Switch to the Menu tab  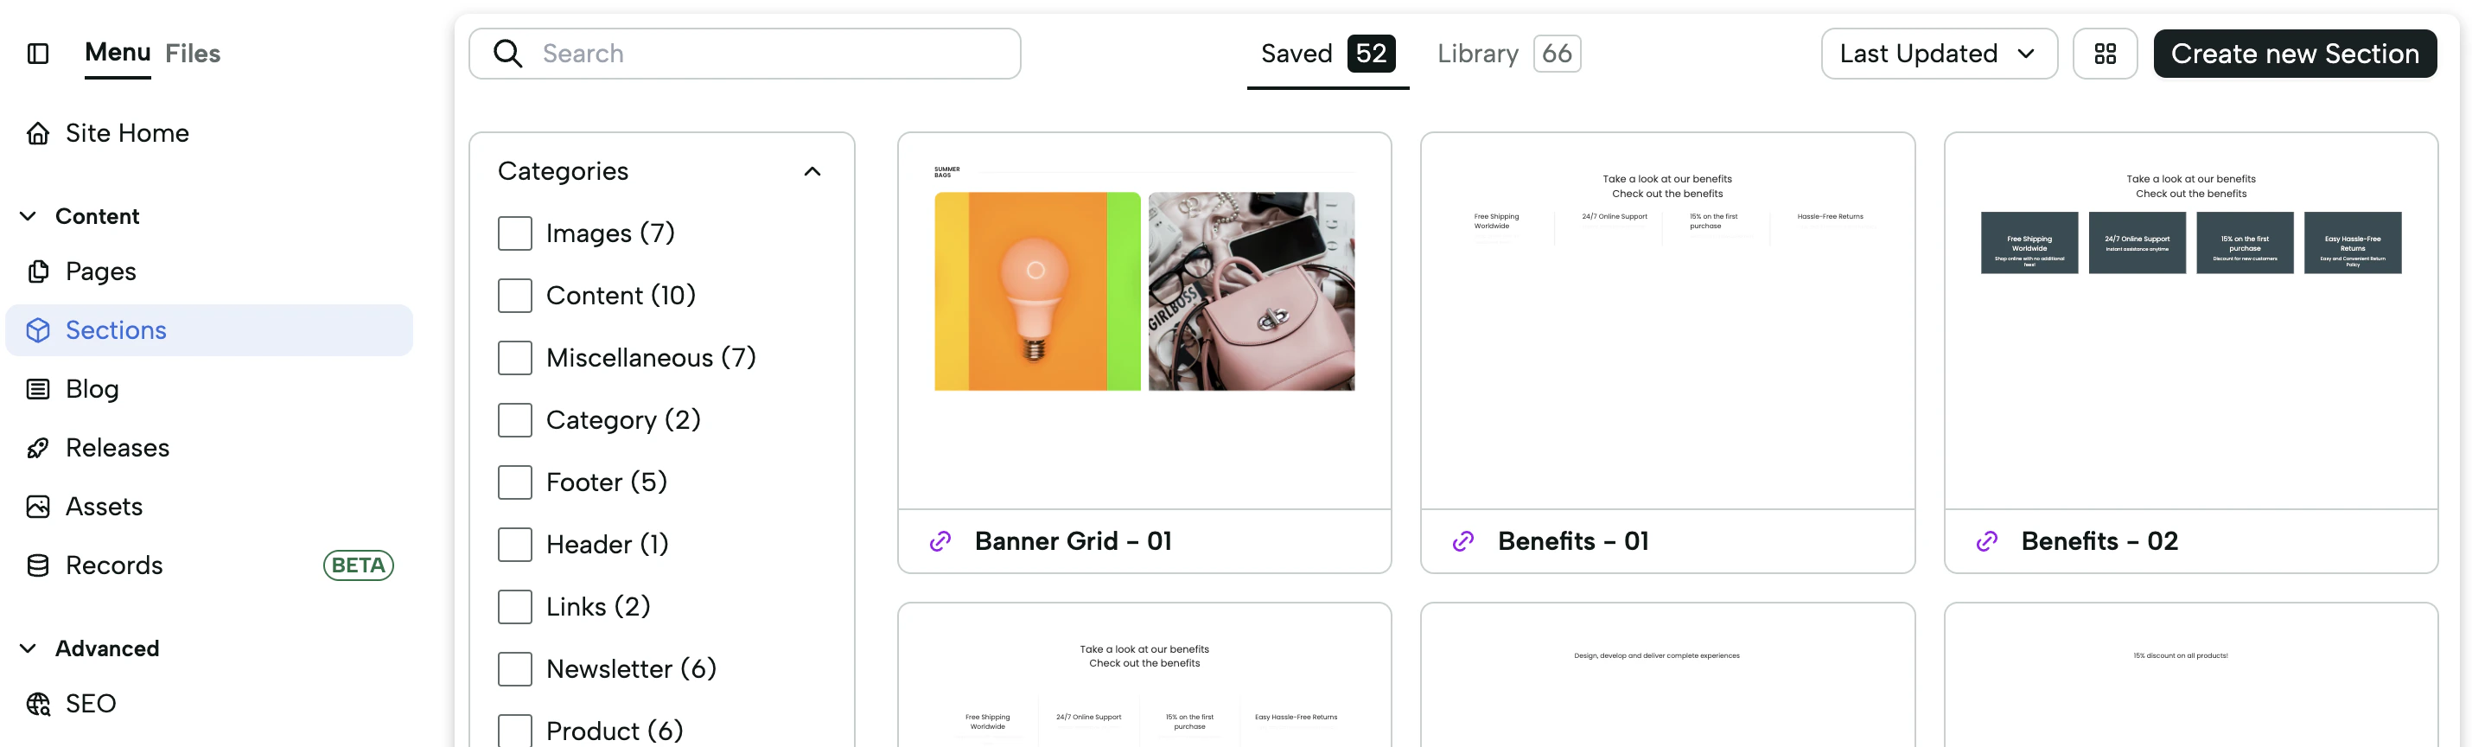pyautogui.click(x=117, y=53)
